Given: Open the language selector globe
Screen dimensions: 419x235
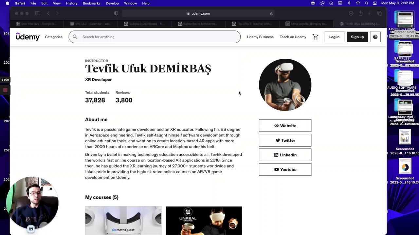Looking at the screenshot, I should click(x=375, y=37).
